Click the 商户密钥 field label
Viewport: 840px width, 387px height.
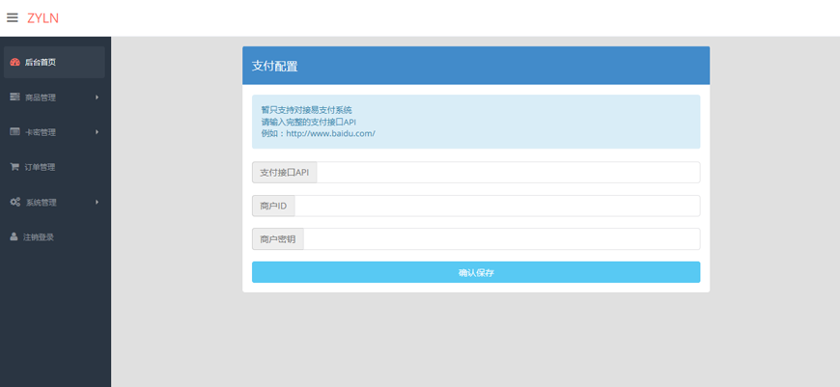(x=277, y=238)
